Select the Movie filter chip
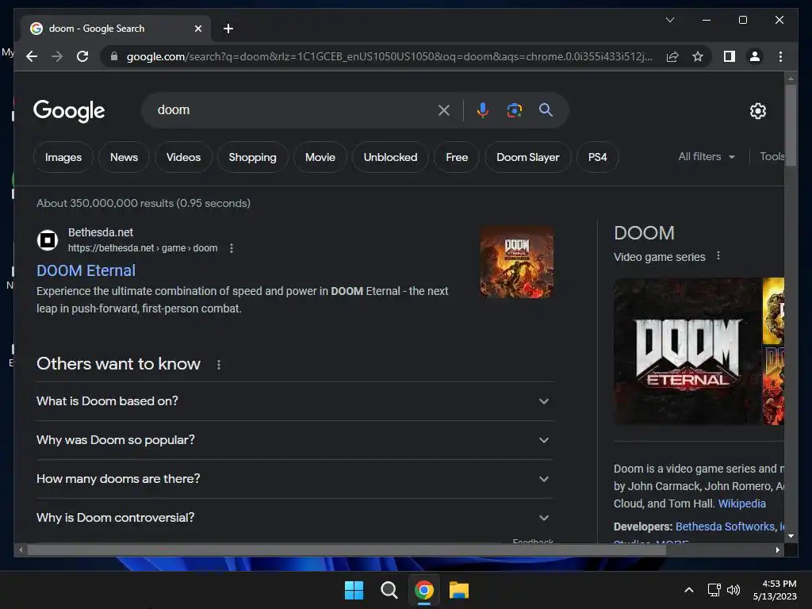This screenshot has width=812, height=609. 320,157
